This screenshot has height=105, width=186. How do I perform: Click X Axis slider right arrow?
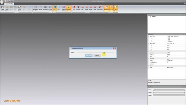pyautogui.click(x=184, y=90)
